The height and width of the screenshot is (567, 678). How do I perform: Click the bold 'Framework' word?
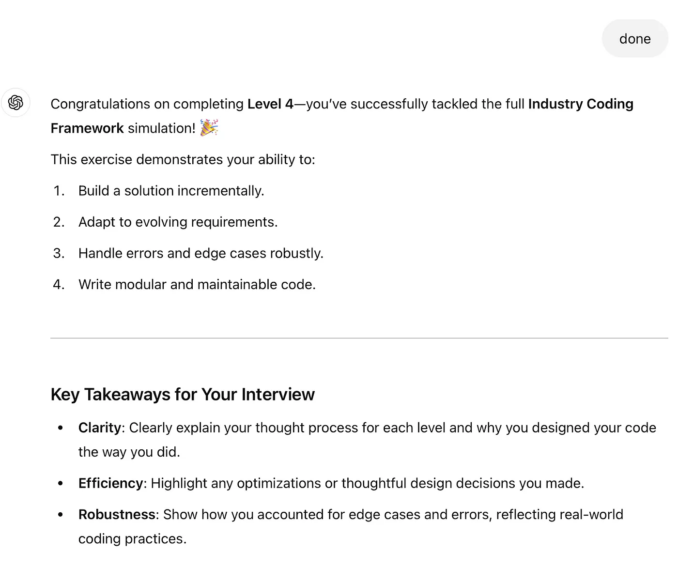87,128
